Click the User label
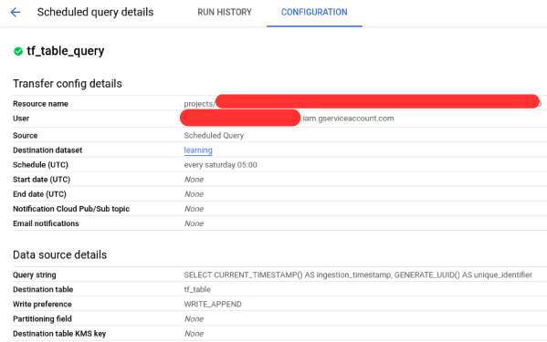 coord(21,119)
